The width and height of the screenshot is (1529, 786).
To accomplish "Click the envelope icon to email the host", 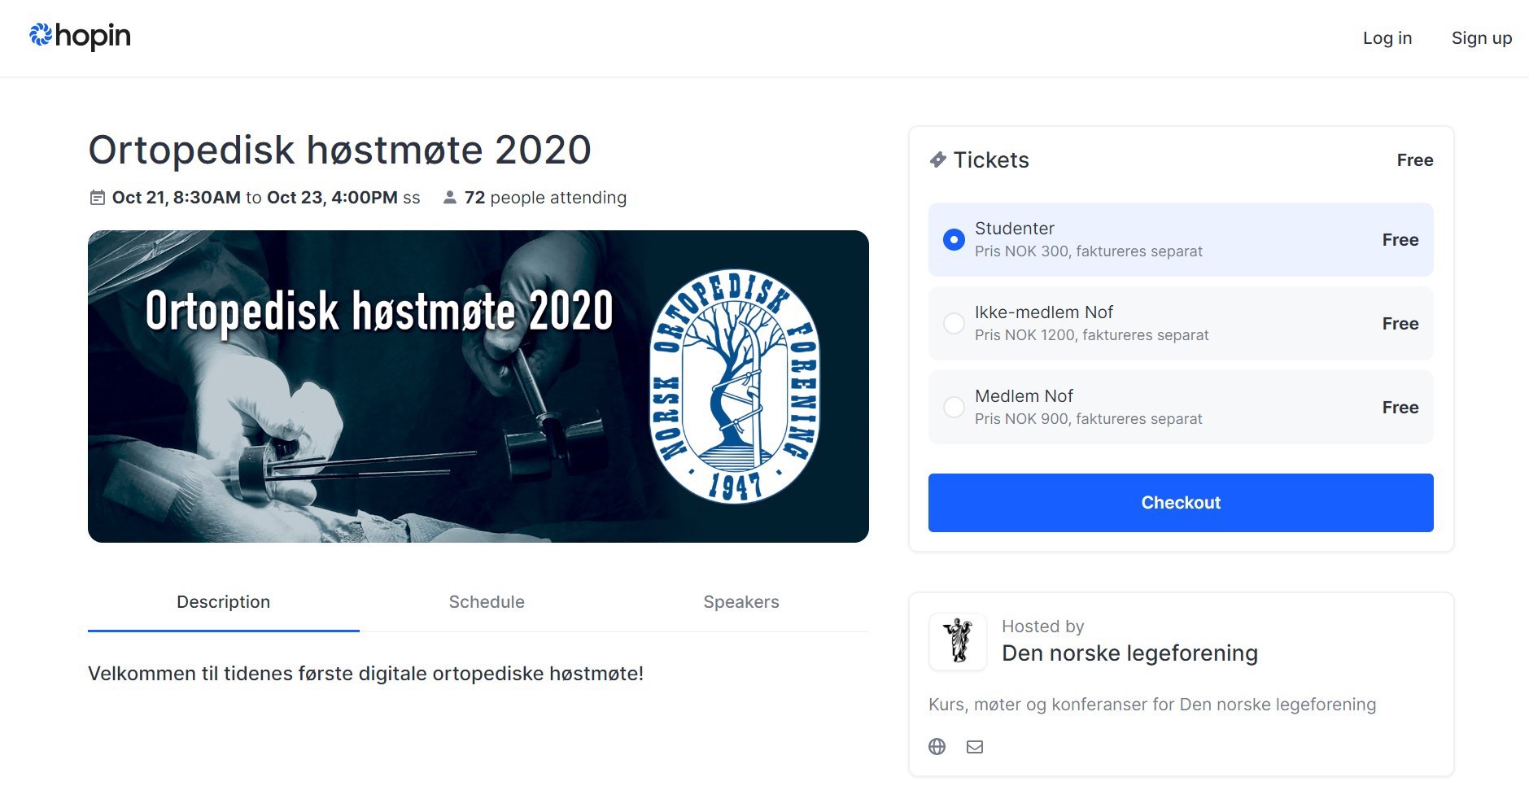I will (974, 746).
